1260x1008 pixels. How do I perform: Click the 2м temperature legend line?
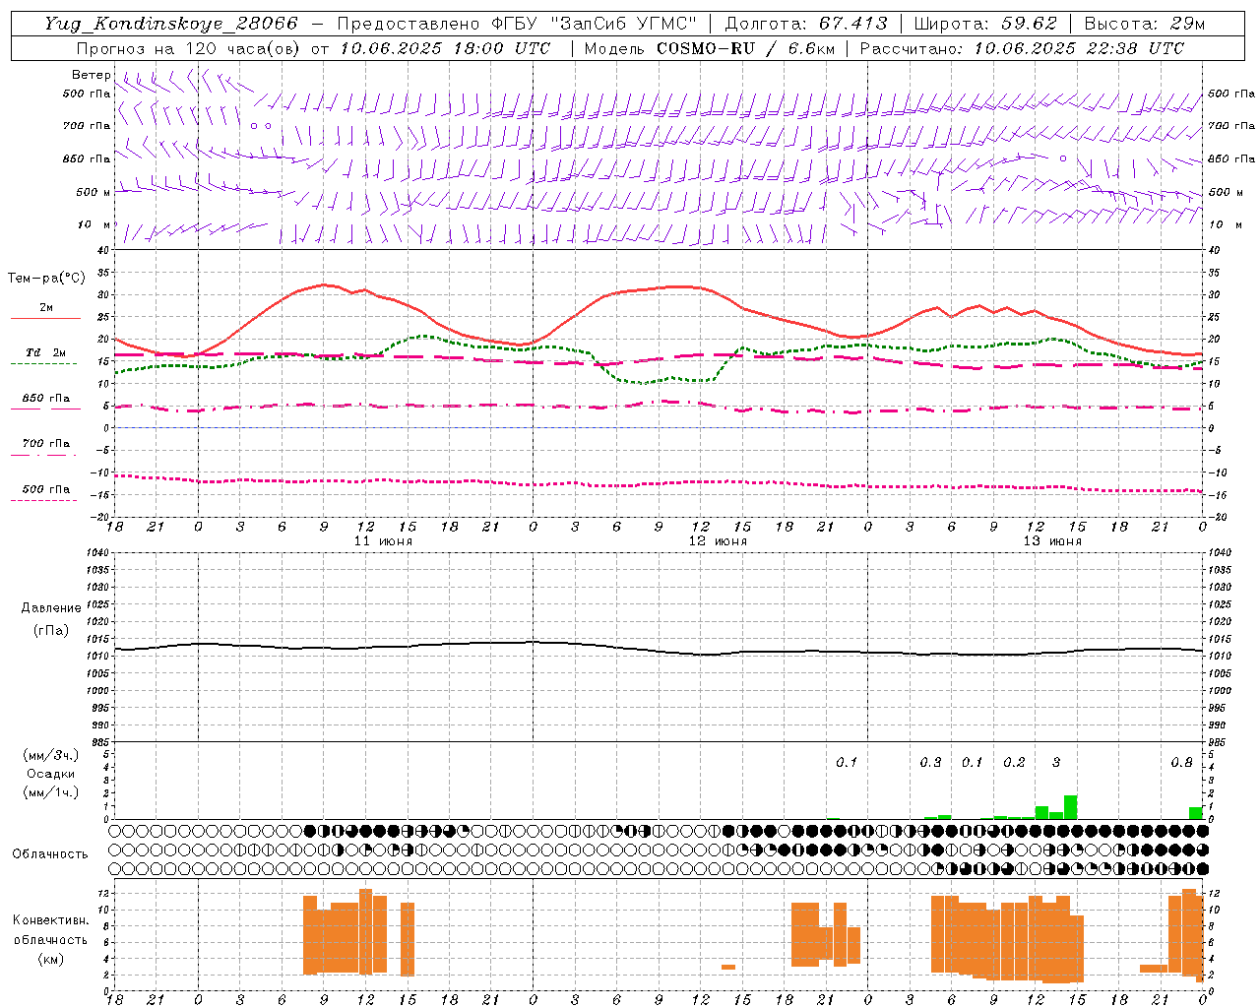point(45,318)
